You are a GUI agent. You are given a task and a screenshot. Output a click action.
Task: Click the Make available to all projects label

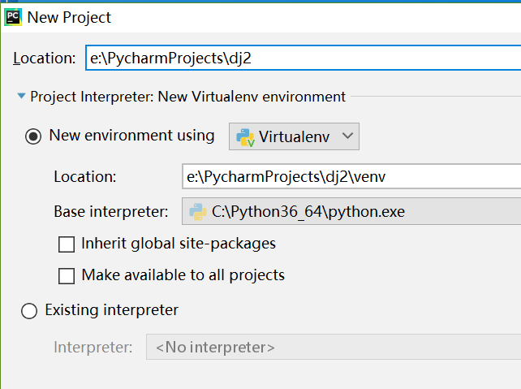coord(183,275)
